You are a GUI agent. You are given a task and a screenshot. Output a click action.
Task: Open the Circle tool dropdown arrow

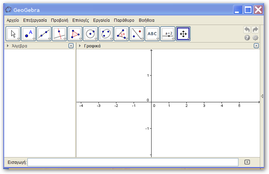click(96, 39)
